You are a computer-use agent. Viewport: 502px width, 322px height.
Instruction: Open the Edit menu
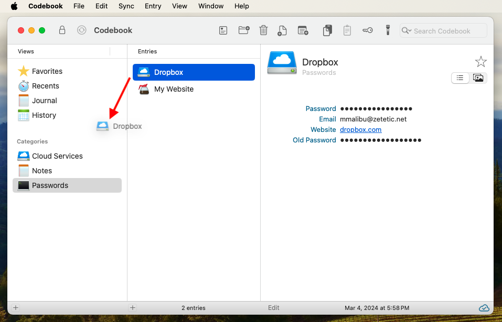pos(101,6)
